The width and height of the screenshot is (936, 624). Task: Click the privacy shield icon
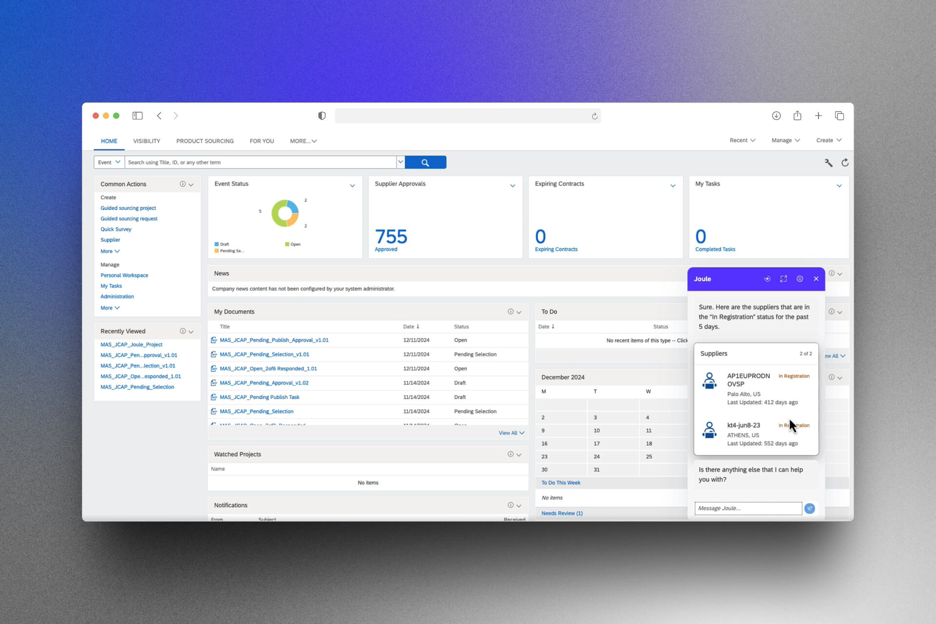pyautogui.click(x=322, y=116)
